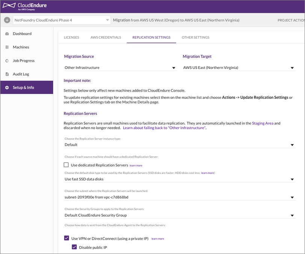Follow the Staging Area link
This screenshot has height=254, width=305.
pos(263,123)
